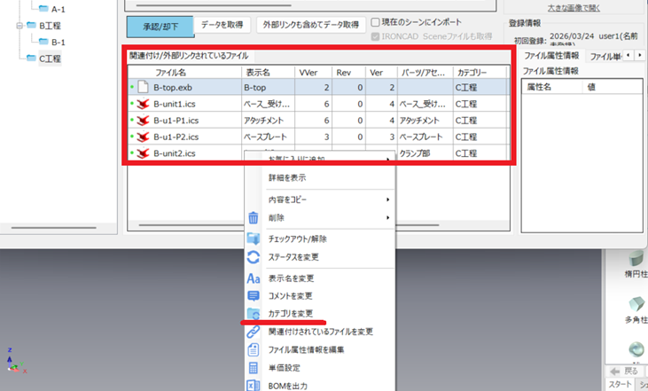The height and width of the screenshot is (391, 648).
Task: Click クランプ部 cell in B-unit2.ics row
Action: (x=425, y=153)
